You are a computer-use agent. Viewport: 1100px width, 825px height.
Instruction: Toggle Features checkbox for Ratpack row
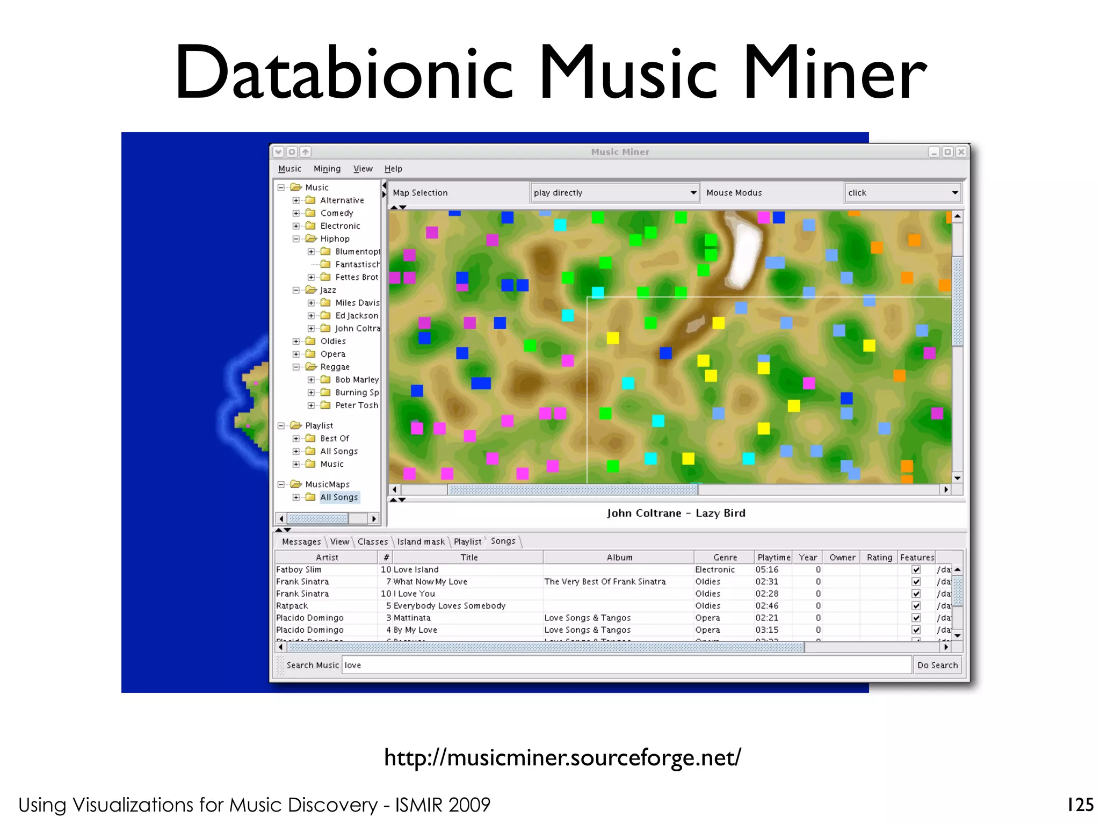click(x=916, y=606)
